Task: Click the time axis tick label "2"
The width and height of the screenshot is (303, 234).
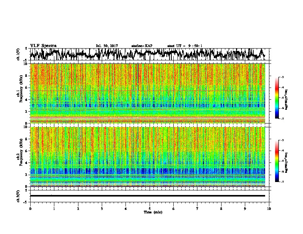Action: (78, 209)
